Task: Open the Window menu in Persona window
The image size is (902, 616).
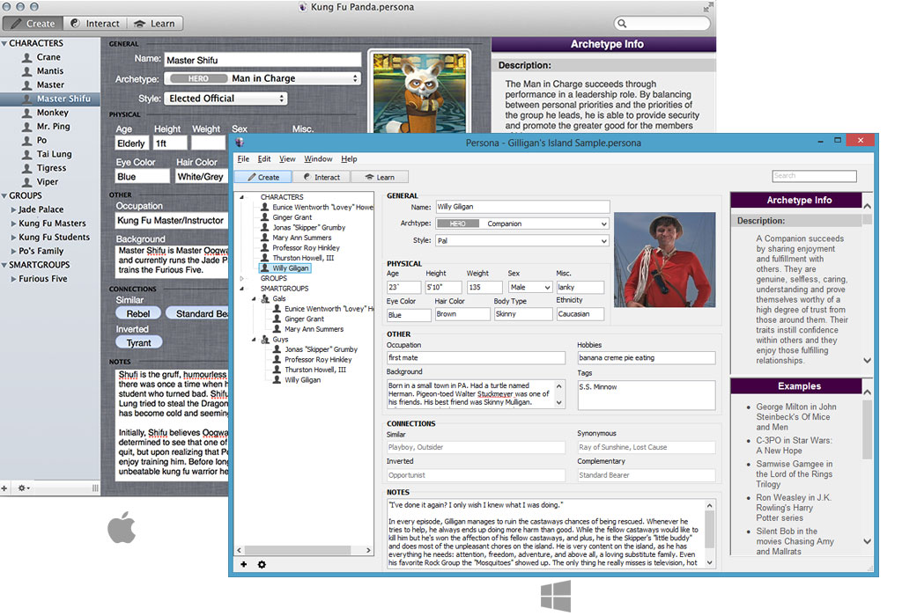Action: pos(318,159)
